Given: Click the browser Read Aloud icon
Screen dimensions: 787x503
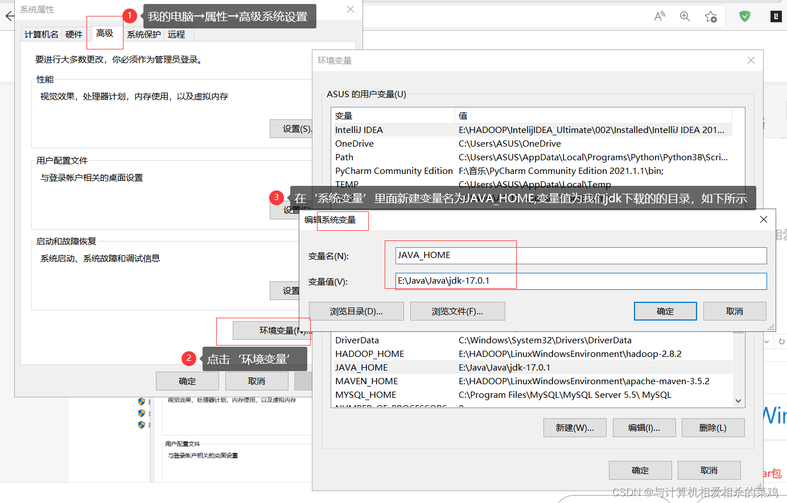Looking at the screenshot, I should point(659,16).
